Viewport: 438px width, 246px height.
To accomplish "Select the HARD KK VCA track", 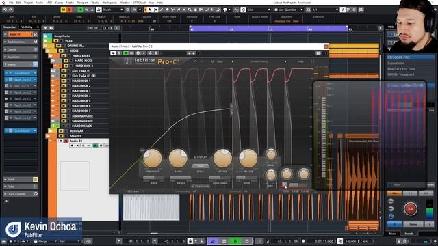I will click(x=81, y=126).
